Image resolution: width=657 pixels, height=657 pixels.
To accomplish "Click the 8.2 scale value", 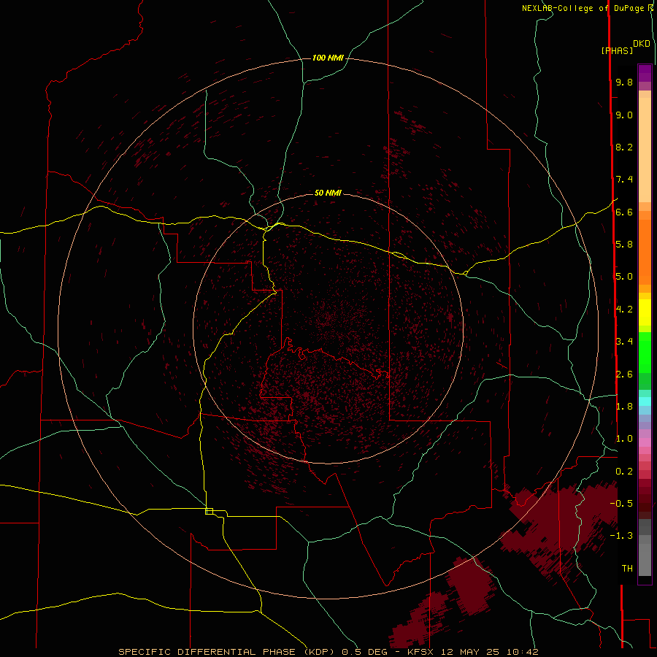I will pyautogui.click(x=624, y=147).
